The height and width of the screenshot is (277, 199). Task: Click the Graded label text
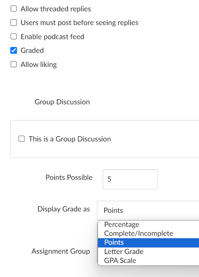32,50
